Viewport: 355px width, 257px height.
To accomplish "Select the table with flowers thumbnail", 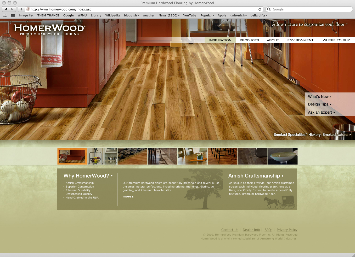I will point(193,156).
